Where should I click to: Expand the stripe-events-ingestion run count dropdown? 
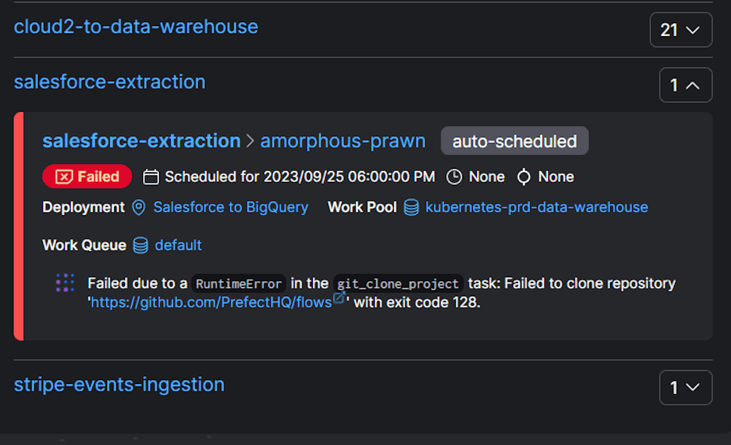click(x=685, y=387)
